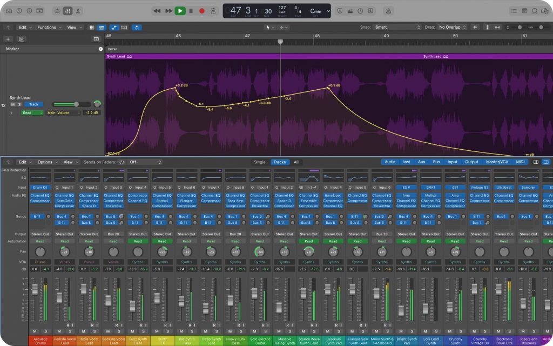Select the automation curve tool icon
This screenshot has width=553, height=346.
114,27
